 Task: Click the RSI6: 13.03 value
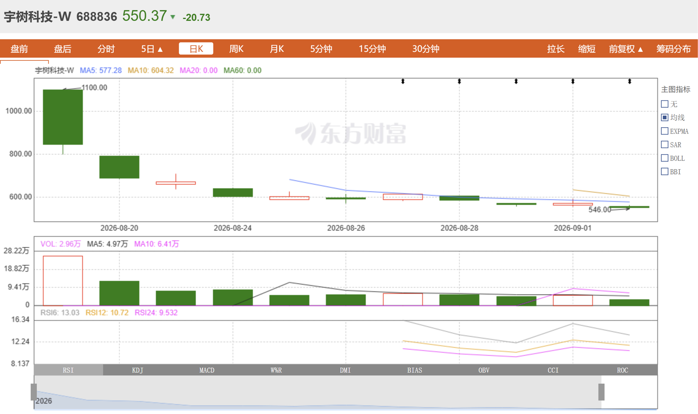pyautogui.click(x=60, y=312)
